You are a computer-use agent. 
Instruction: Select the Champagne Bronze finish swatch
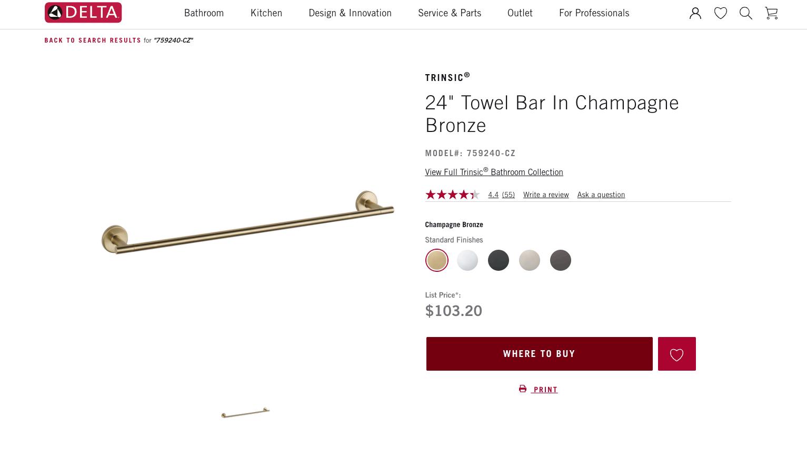[x=436, y=260]
